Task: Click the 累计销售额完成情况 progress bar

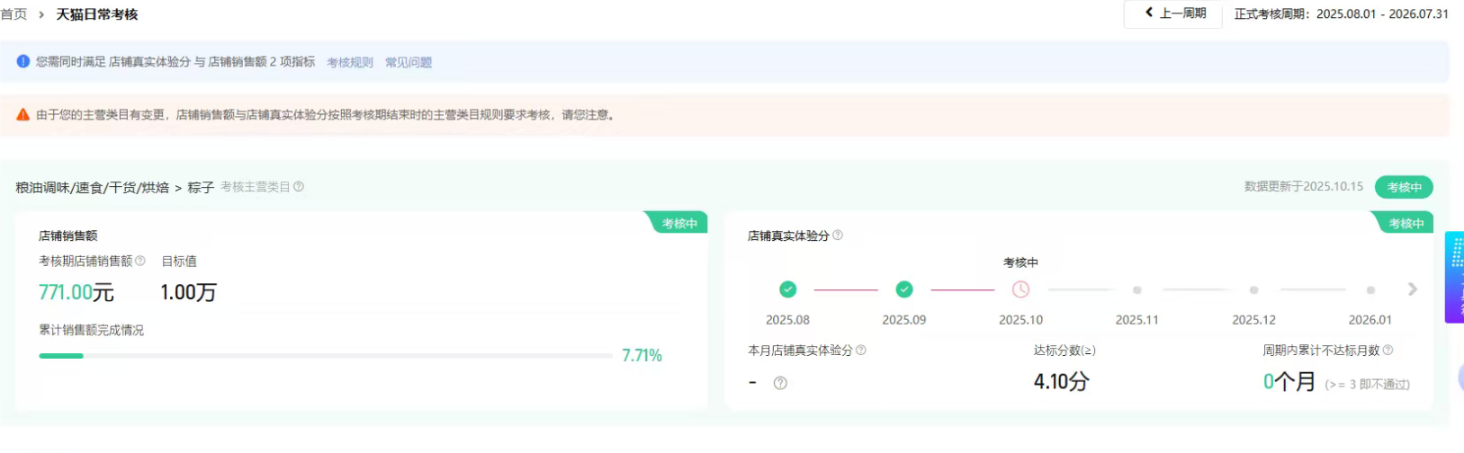Action: coord(326,356)
